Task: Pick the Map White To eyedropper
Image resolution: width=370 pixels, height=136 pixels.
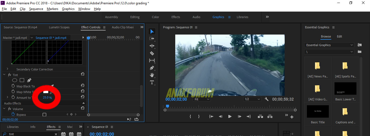Action: pos(51,92)
